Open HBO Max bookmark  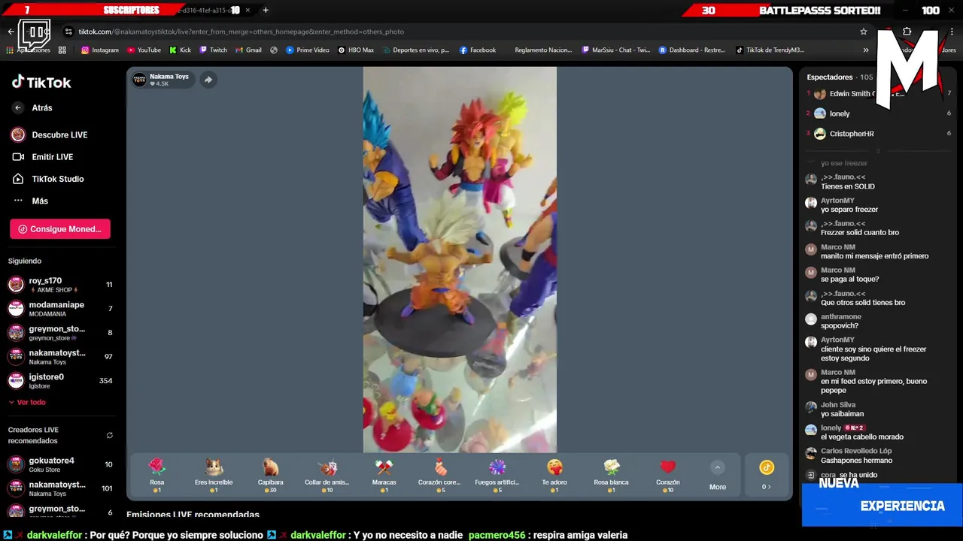pos(356,50)
